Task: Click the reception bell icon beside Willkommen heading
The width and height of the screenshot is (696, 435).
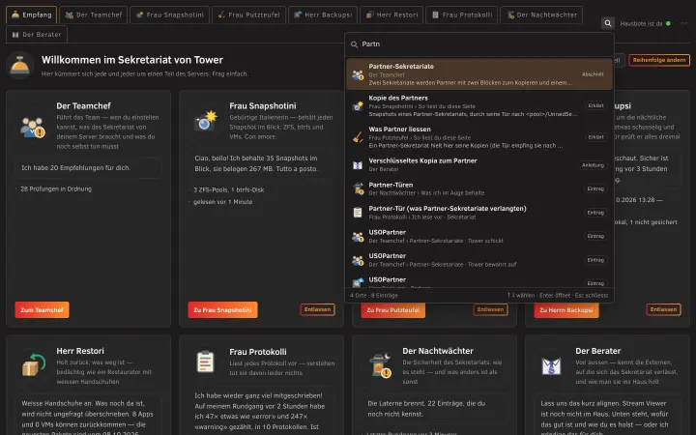Action: 20,66
